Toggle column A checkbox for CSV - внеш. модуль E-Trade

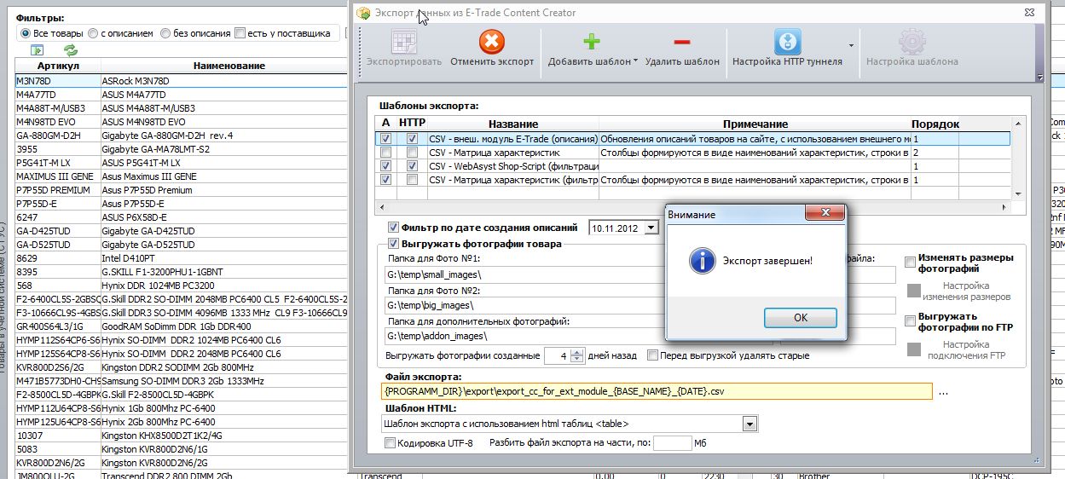[x=386, y=138]
